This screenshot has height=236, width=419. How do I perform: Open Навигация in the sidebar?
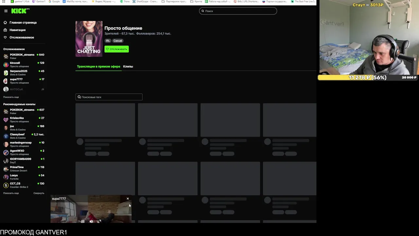pyautogui.click(x=17, y=30)
